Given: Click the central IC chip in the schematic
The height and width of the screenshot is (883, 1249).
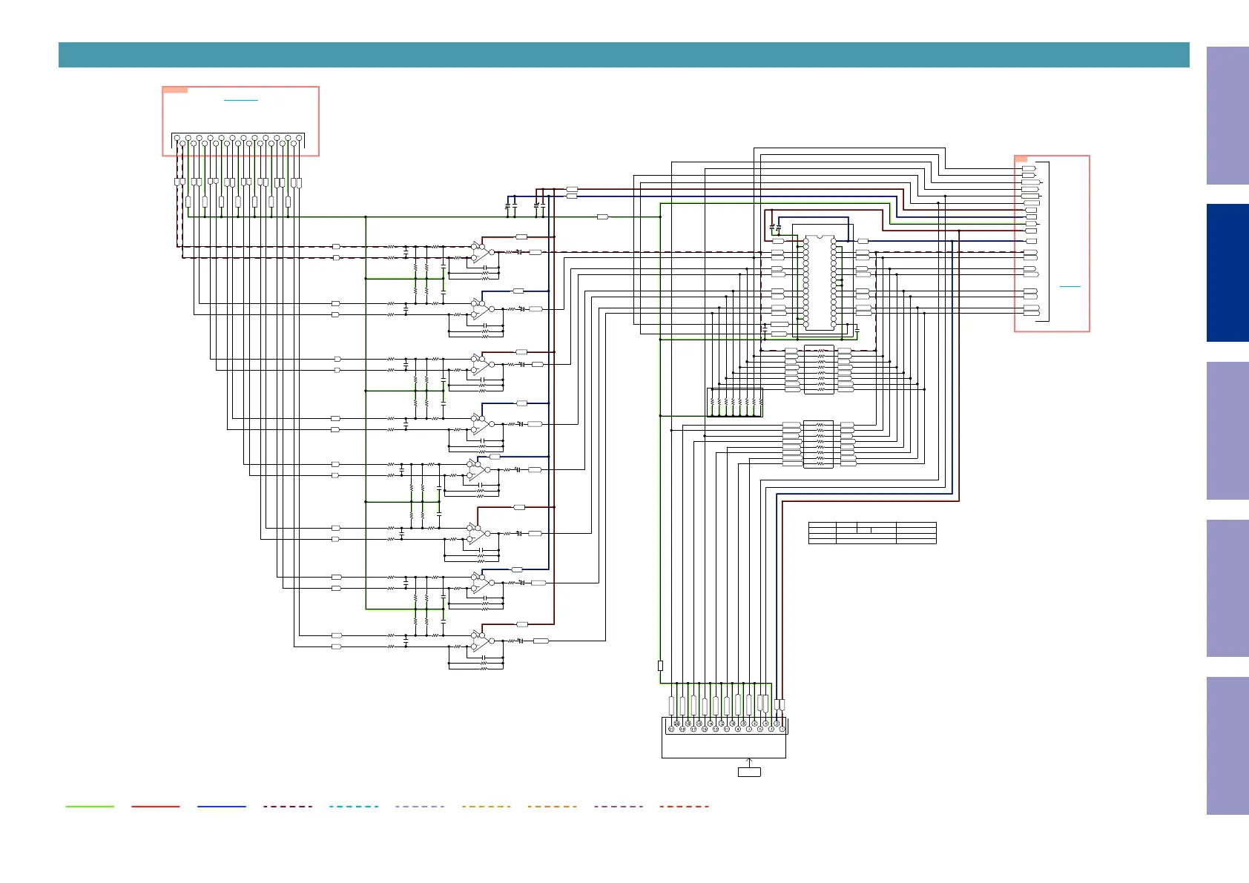Looking at the screenshot, I should tap(820, 282).
